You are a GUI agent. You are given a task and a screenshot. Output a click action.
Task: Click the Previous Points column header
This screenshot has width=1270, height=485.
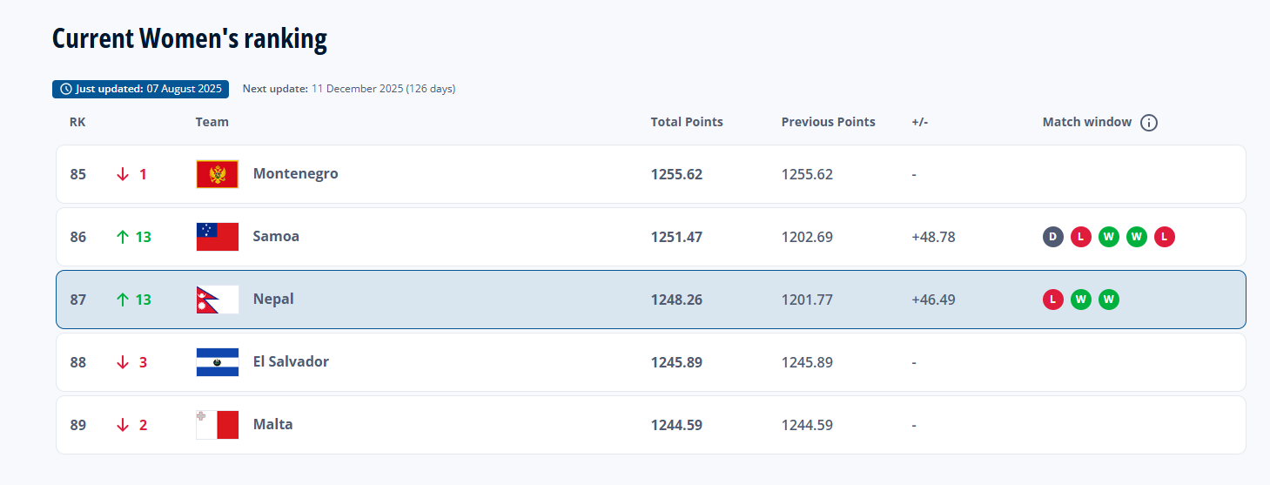coord(828,122)
